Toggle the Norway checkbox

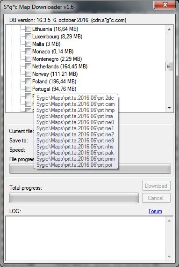28,74
